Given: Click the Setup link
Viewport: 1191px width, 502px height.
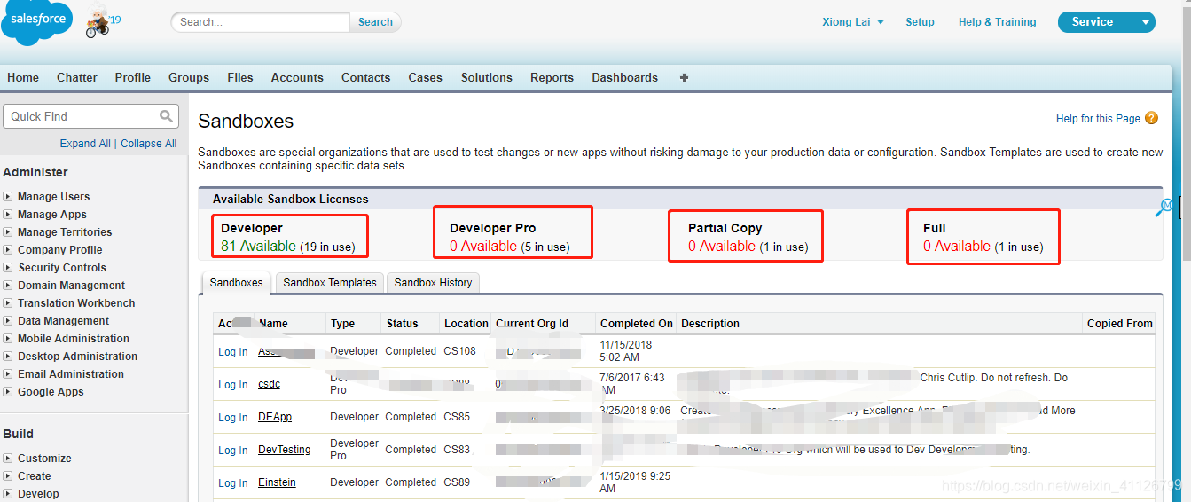Looking at the screenshot, I should (920, 22).
